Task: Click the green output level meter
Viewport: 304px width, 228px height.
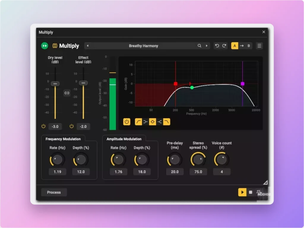Action: click(x=113, y=104)
